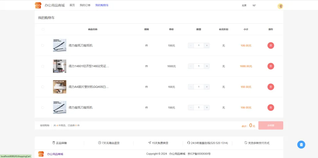Click the quantity input of last cart item
This screenshot has height=158, width=318.
199,107
